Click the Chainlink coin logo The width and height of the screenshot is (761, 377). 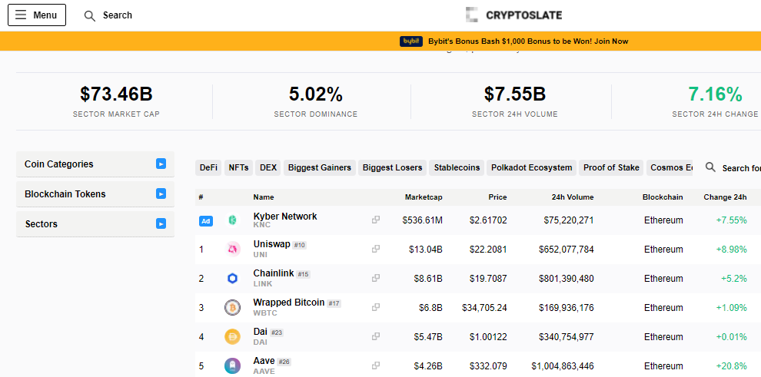[x=232, y=279]
